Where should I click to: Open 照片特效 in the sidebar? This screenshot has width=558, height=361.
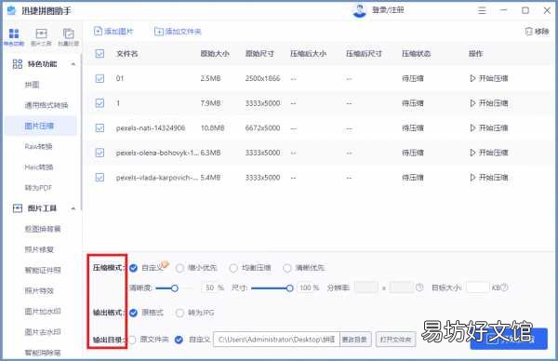tap(39, 291)
